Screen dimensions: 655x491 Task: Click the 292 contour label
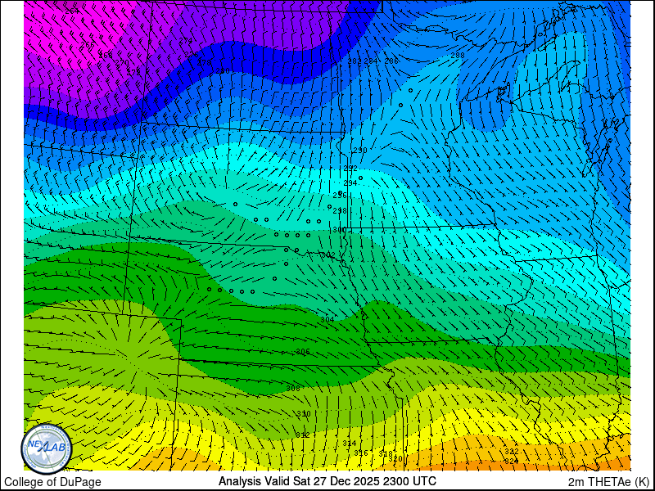pyautogui.click(x=350, y=169)
